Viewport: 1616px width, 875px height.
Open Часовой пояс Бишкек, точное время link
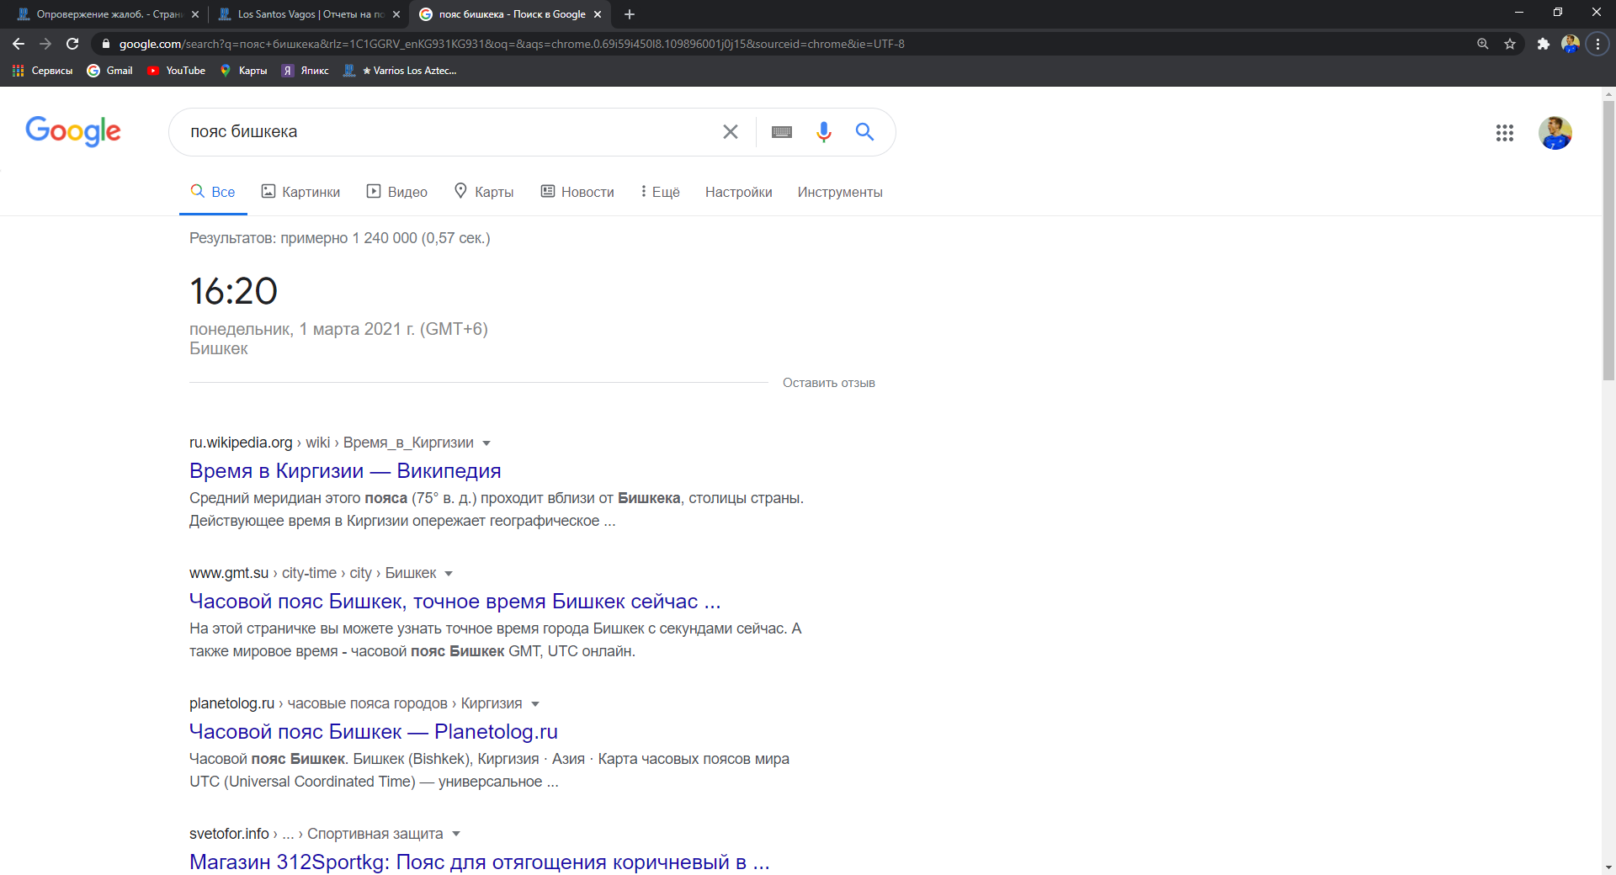[x=455, y=602]
